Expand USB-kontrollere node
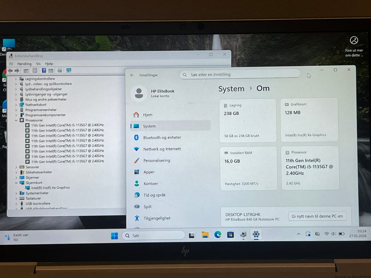Image resolution: width=371 pixels, height=278 pixels. tap(16, 203)
